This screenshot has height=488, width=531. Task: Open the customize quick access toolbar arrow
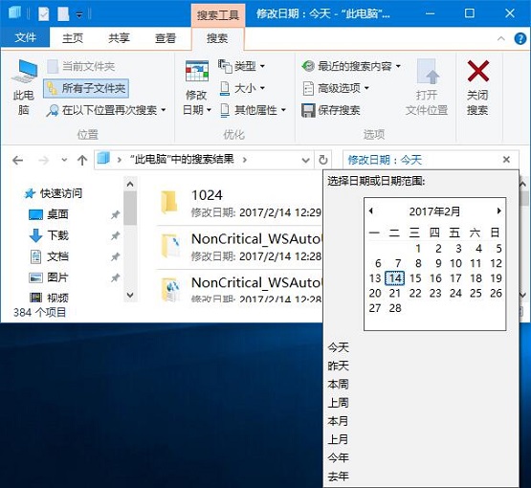[79, 15]
